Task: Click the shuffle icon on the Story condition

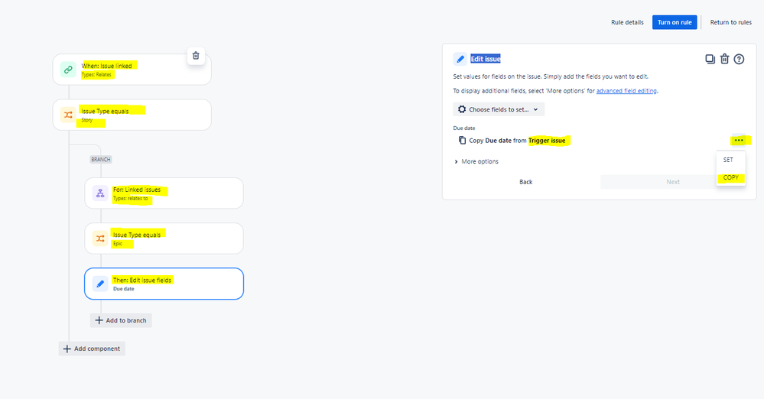Action: [68, 115]
